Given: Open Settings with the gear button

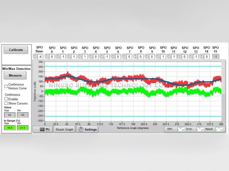Looking at the screenshot, I should [87, 129].
